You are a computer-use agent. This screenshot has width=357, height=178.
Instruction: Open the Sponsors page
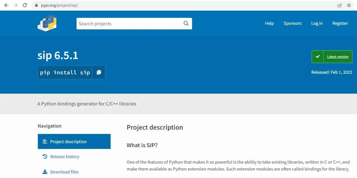pos(292,23)
